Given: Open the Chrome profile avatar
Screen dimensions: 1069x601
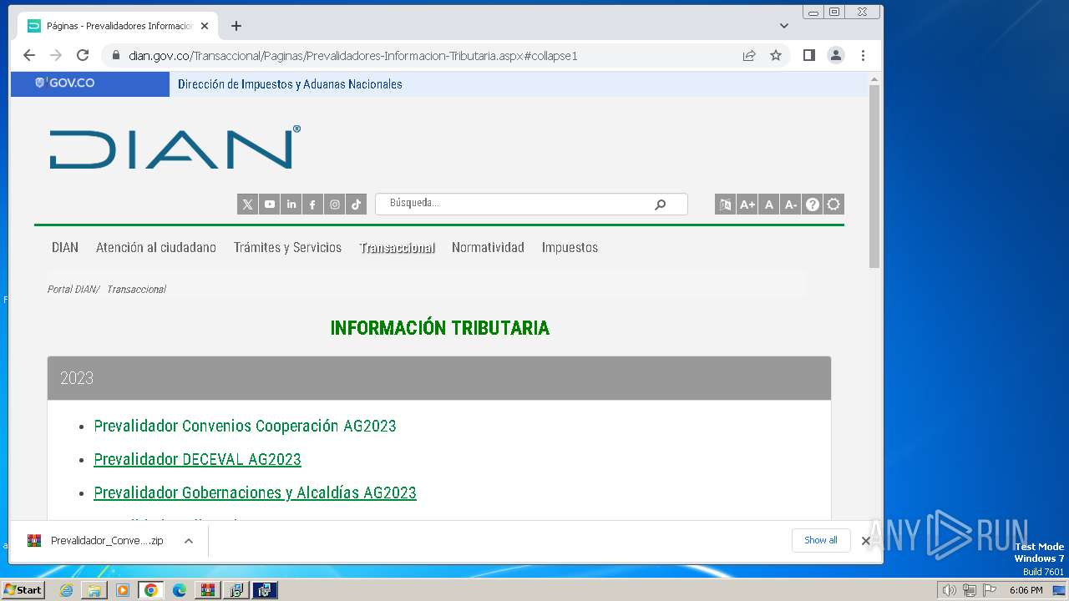Looking at the screenshot, I should [x=835, y=55].
